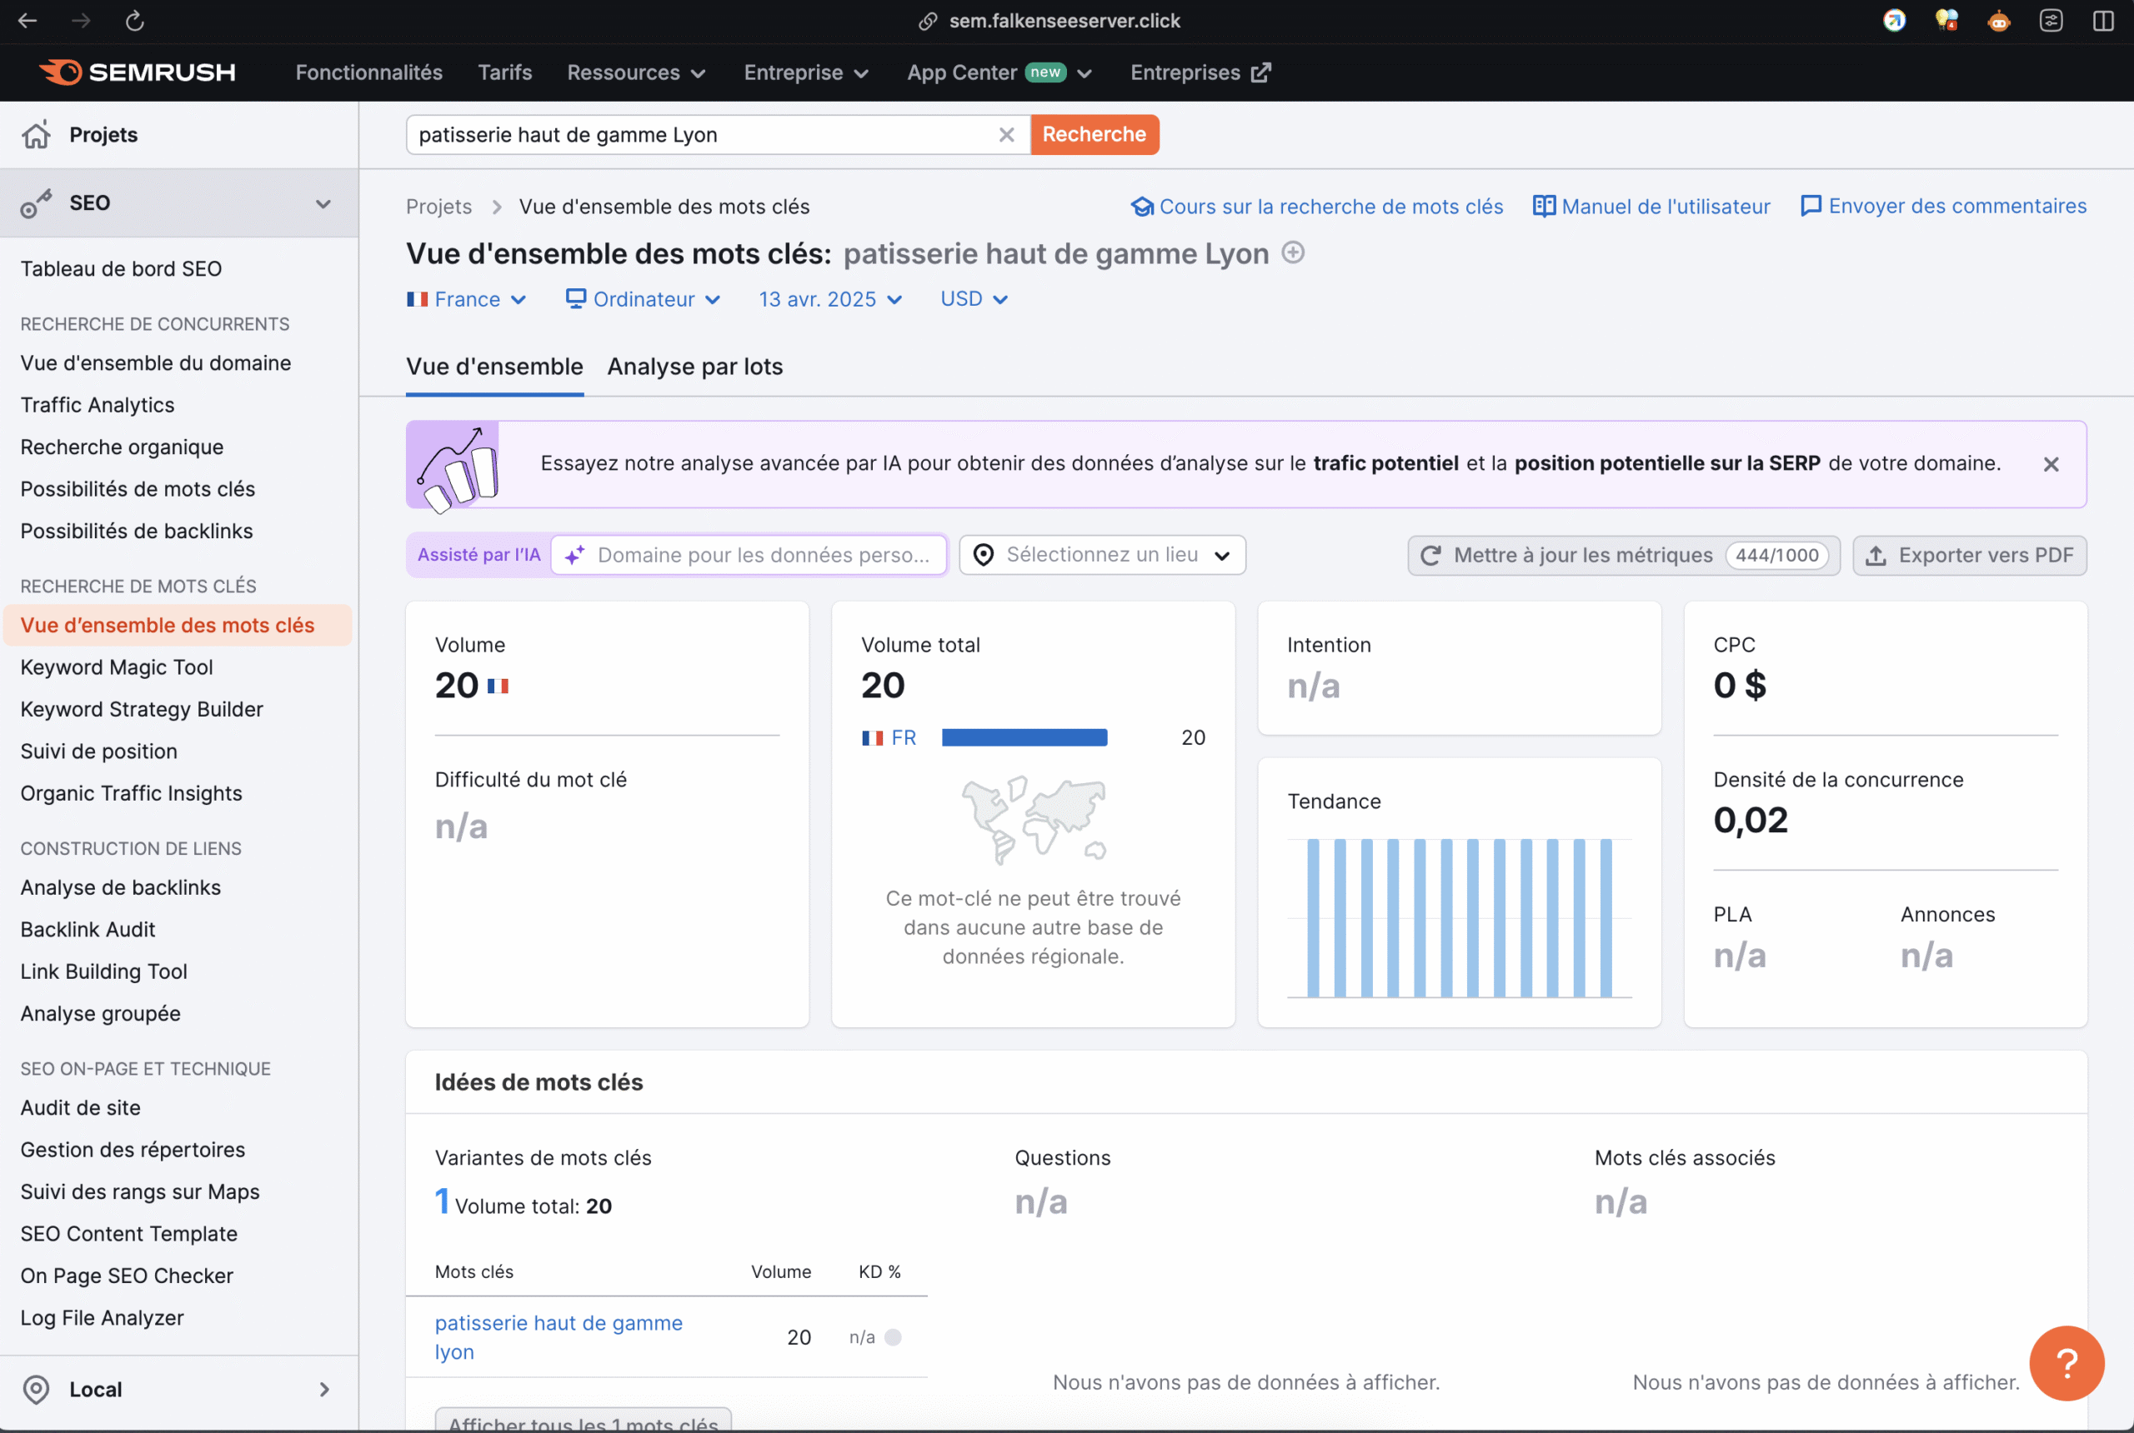
Task: Click the Recherche button
Action: point(1095,134)
